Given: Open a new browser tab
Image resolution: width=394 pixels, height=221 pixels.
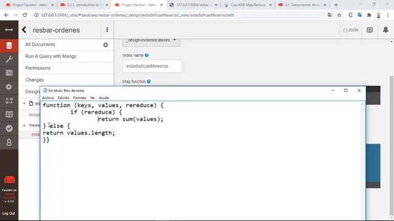Looking at the screenshot, I should [x=336, y=5].
